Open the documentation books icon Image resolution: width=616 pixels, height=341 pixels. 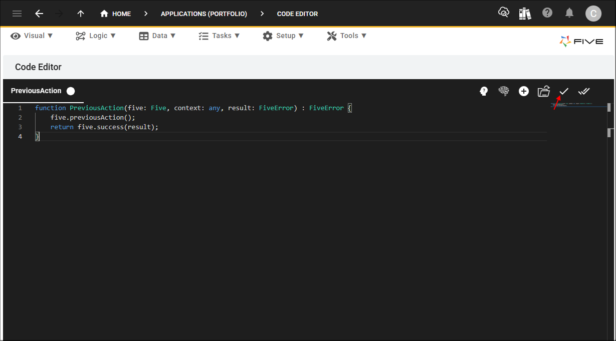[525, 13]
